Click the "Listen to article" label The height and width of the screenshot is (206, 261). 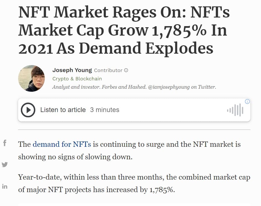pyautogui.click(x=63, y=110)
